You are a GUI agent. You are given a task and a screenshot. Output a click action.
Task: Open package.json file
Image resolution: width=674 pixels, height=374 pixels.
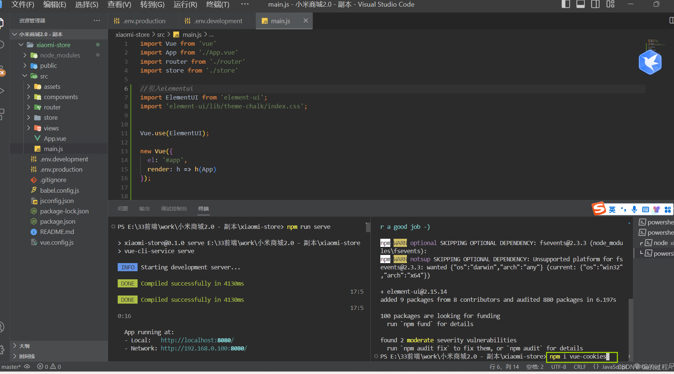pos(59,221)
